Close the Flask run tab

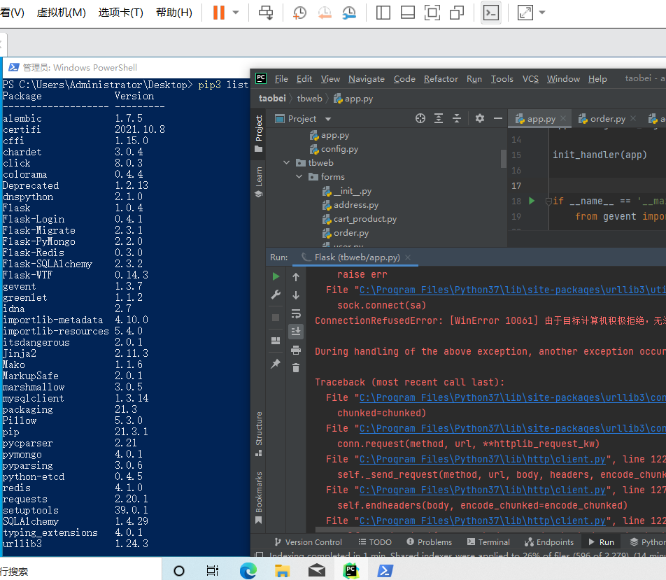coord(408,257)
